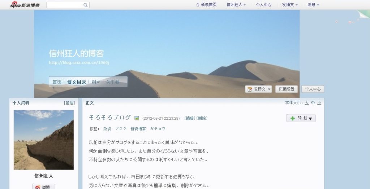Click the [编辑] edit link

[x=190, y=118]
